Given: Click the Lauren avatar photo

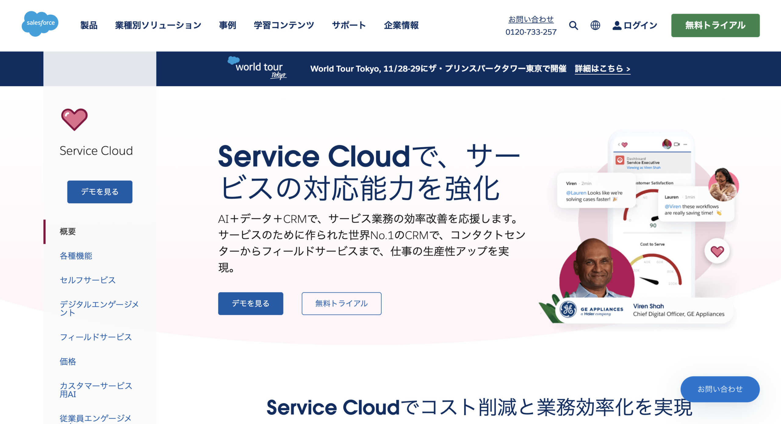Looking at the screenshot, I should [723, 184].
